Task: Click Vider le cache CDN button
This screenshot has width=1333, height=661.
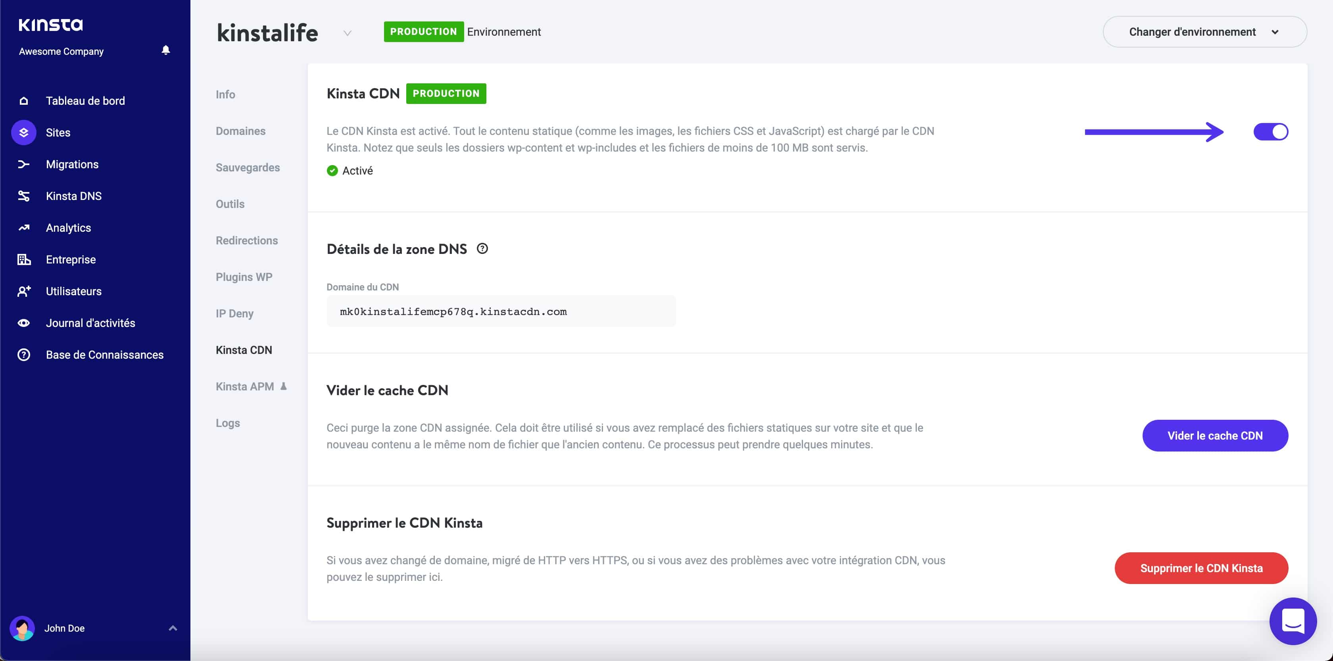Action: pos(1215,436)
